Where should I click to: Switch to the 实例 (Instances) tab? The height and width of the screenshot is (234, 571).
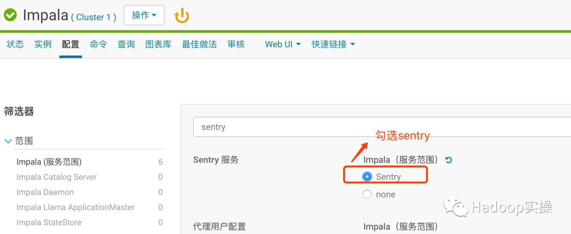(42, 44)
